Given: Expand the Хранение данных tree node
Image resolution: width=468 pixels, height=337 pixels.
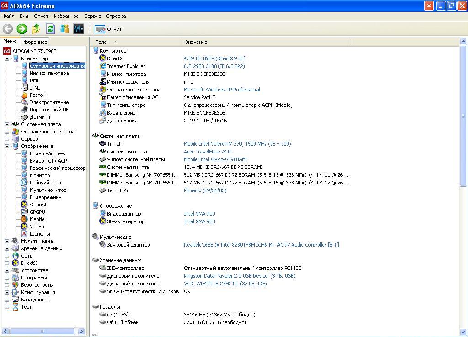Looking at the screenshot, I should 7,248.
